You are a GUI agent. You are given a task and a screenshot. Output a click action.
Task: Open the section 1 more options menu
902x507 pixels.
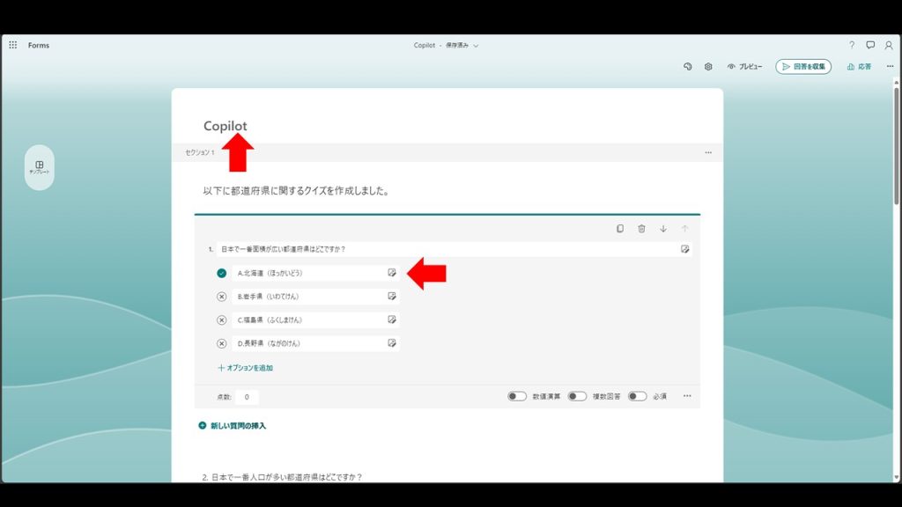coord(708,152)
